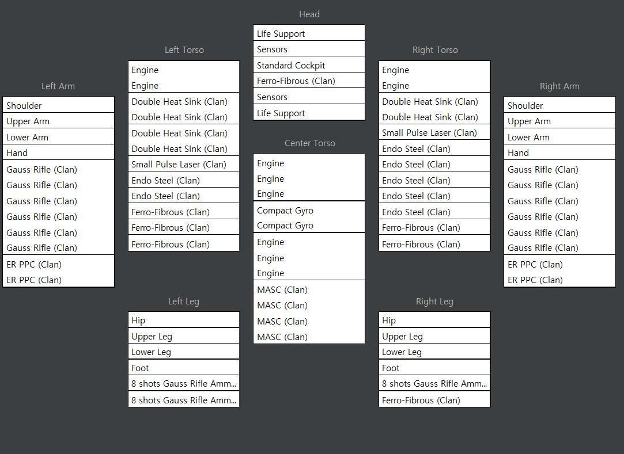This screenshot has height=454, width=624.
Task: Select Gauss Rifle Ammo in Right Leg
Action: coord(434,384)
